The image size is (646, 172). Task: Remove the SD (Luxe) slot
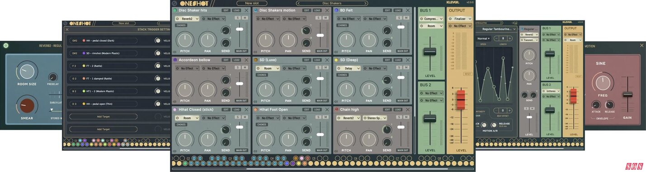coord(327,60)
